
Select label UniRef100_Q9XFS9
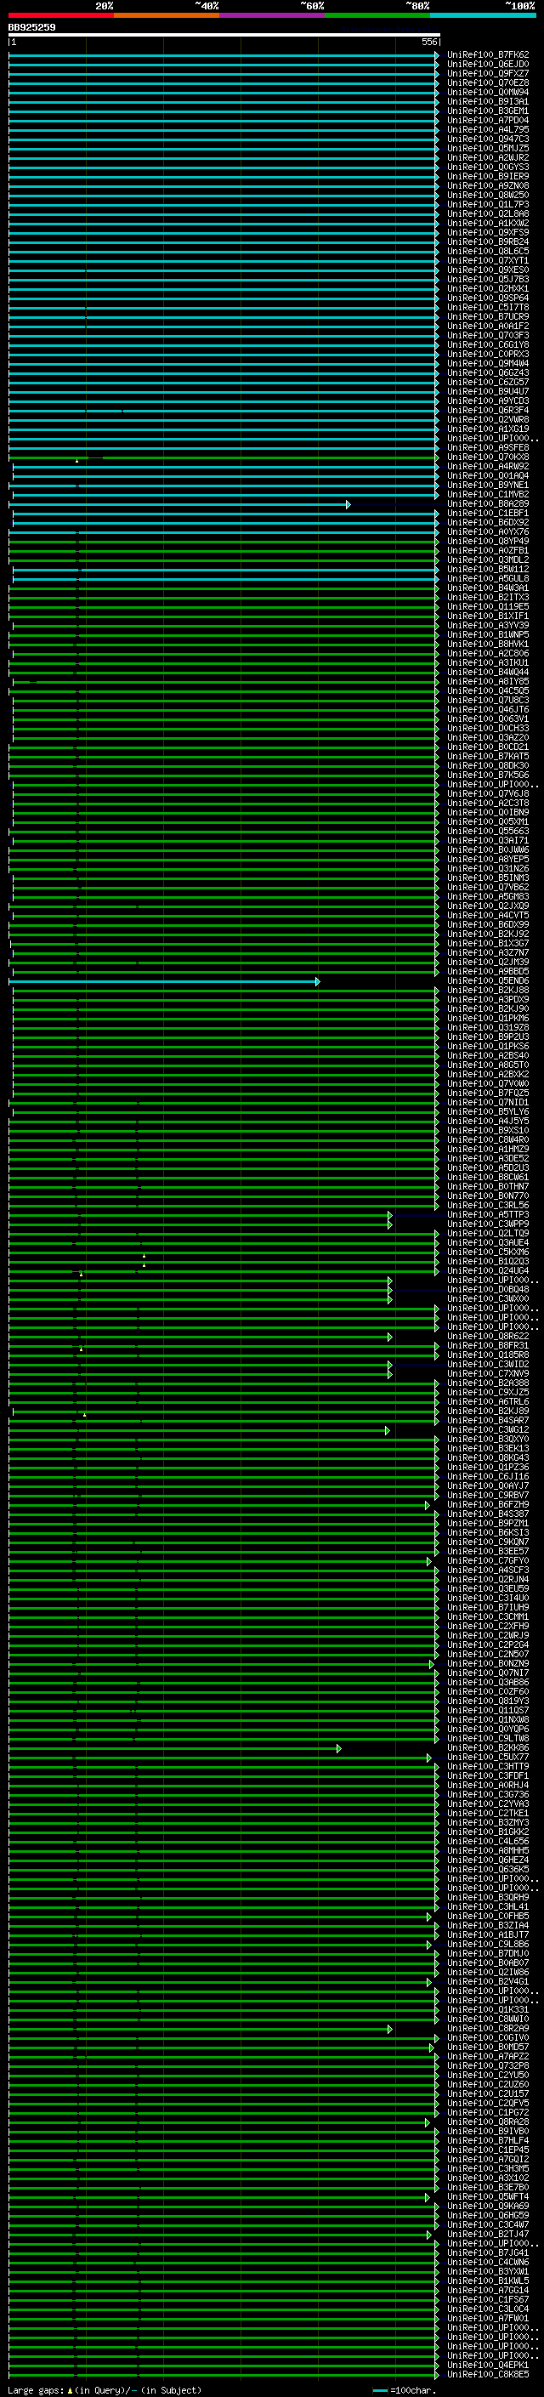coord(488,233)
